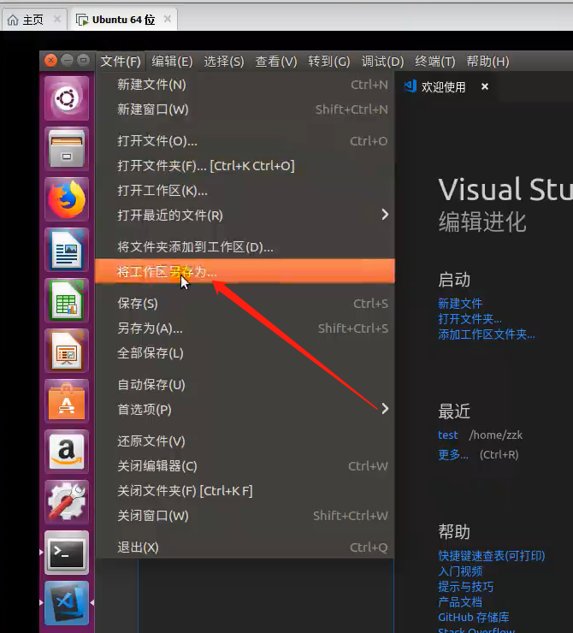The height and width of the screenshot is (633, 573).
Task: Open the 调试(D) menu
Action: click(382, 62)
